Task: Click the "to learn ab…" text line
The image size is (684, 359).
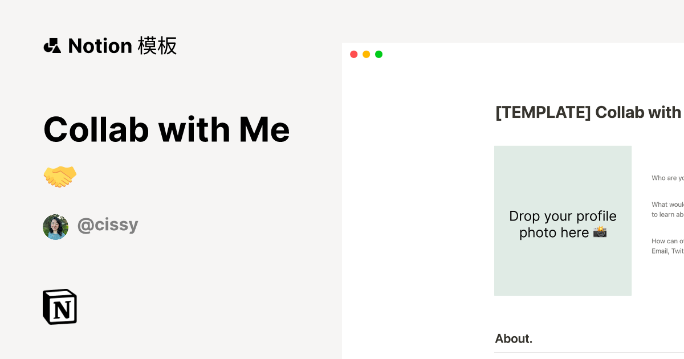Action: point(667,215)
